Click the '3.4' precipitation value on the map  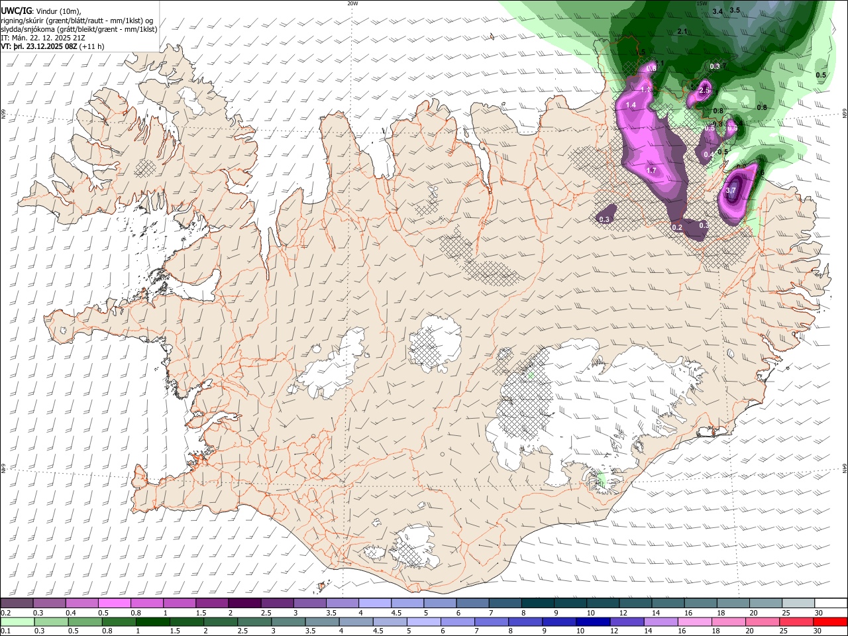pos(717,12)
